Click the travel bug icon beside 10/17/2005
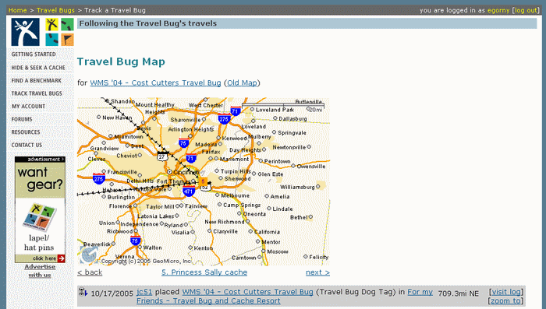The width and height of the screenshot is (546, 309). pyautogui.click(x=83, y=293)
